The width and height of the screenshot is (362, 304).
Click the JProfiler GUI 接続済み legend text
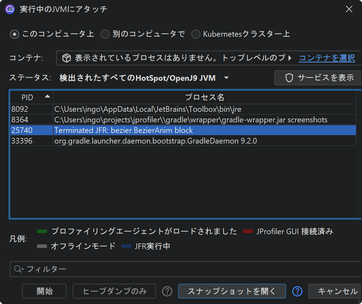pos(295,231)
